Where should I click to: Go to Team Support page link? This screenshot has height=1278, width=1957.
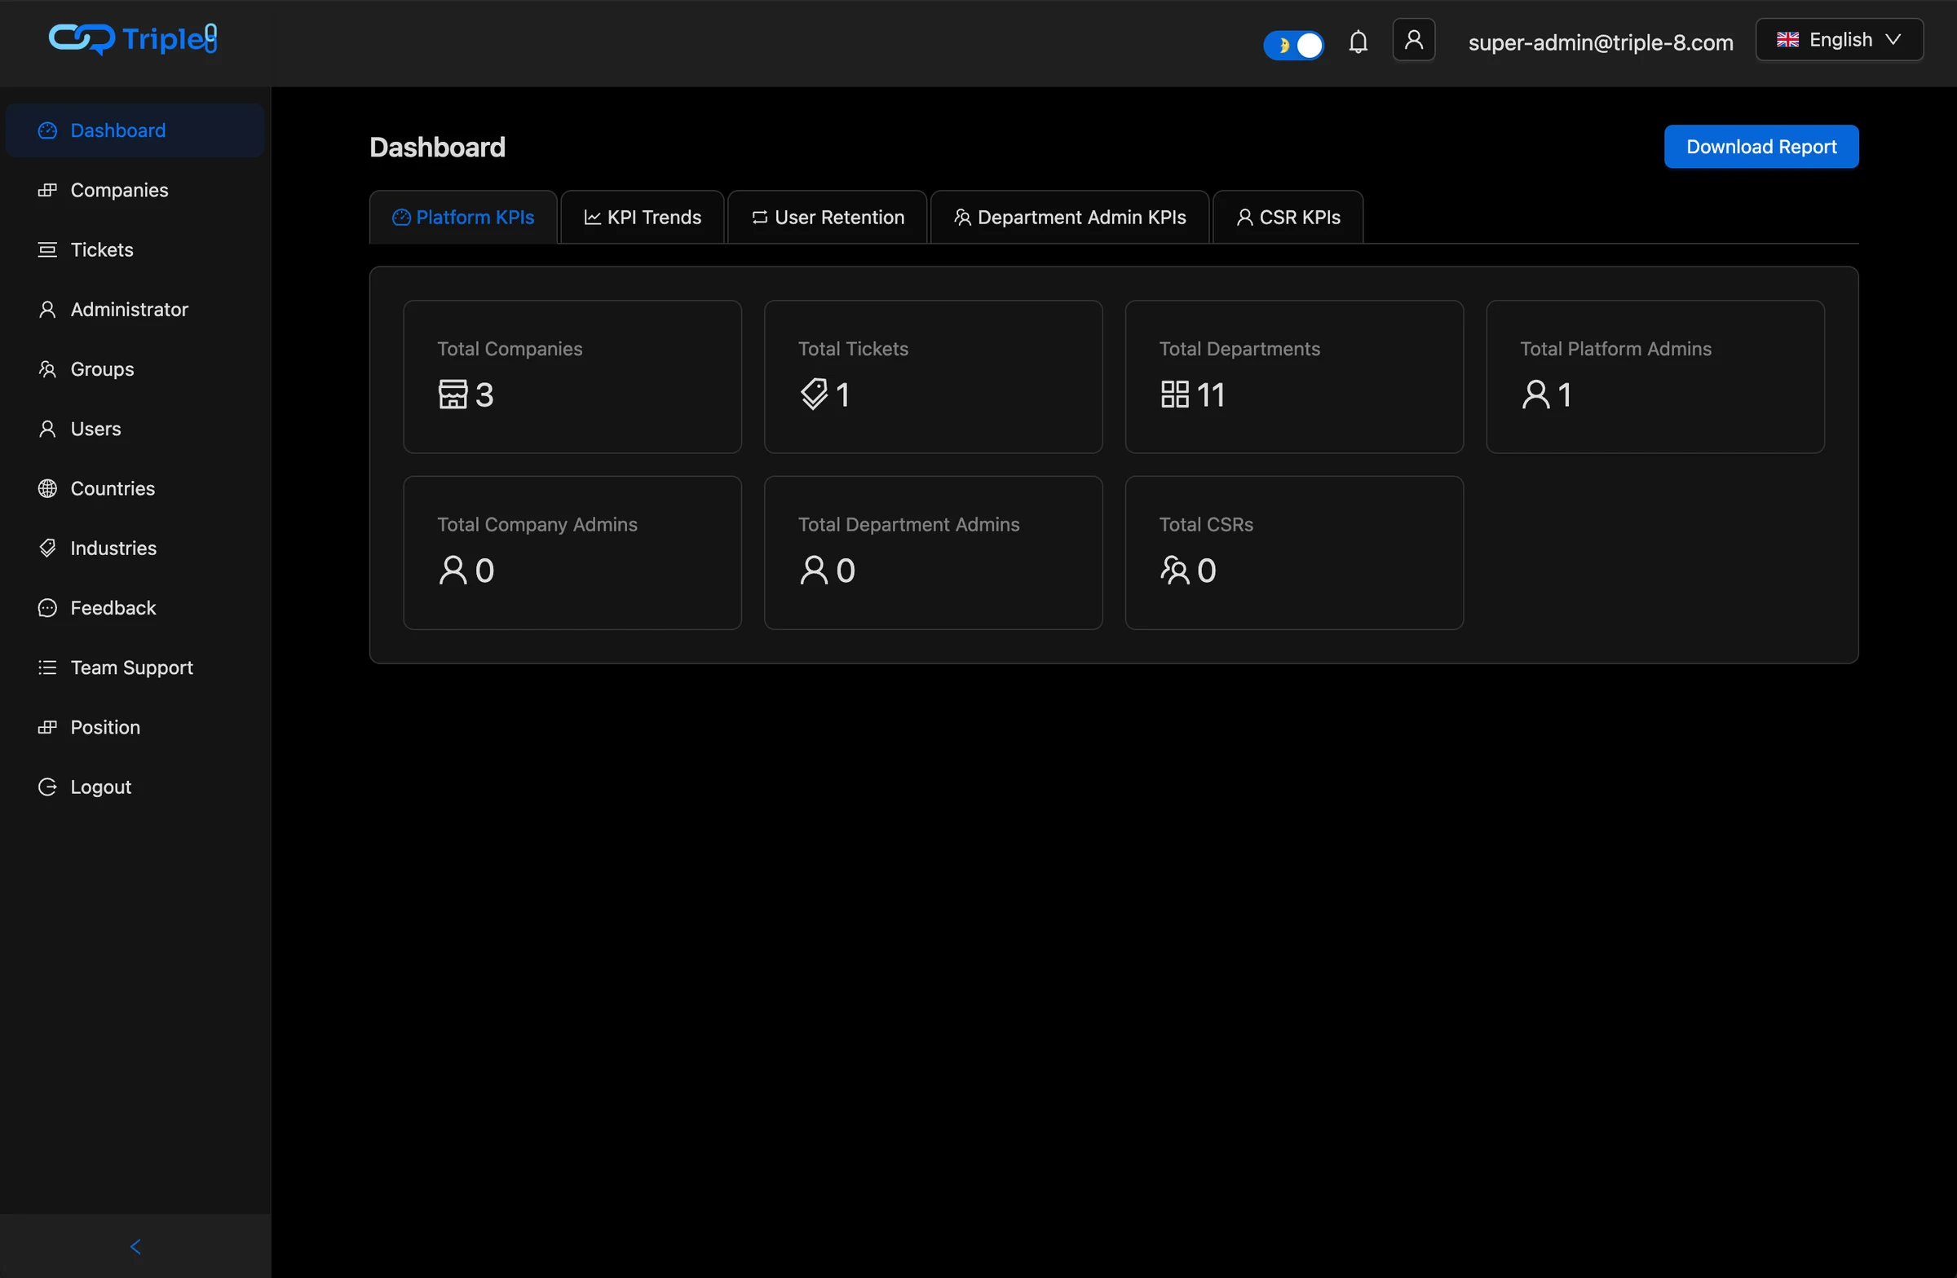[x=135, y=668]
